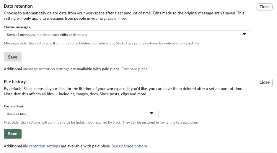Close the Data retention section

pyautogui.click(x=264, y=7)
